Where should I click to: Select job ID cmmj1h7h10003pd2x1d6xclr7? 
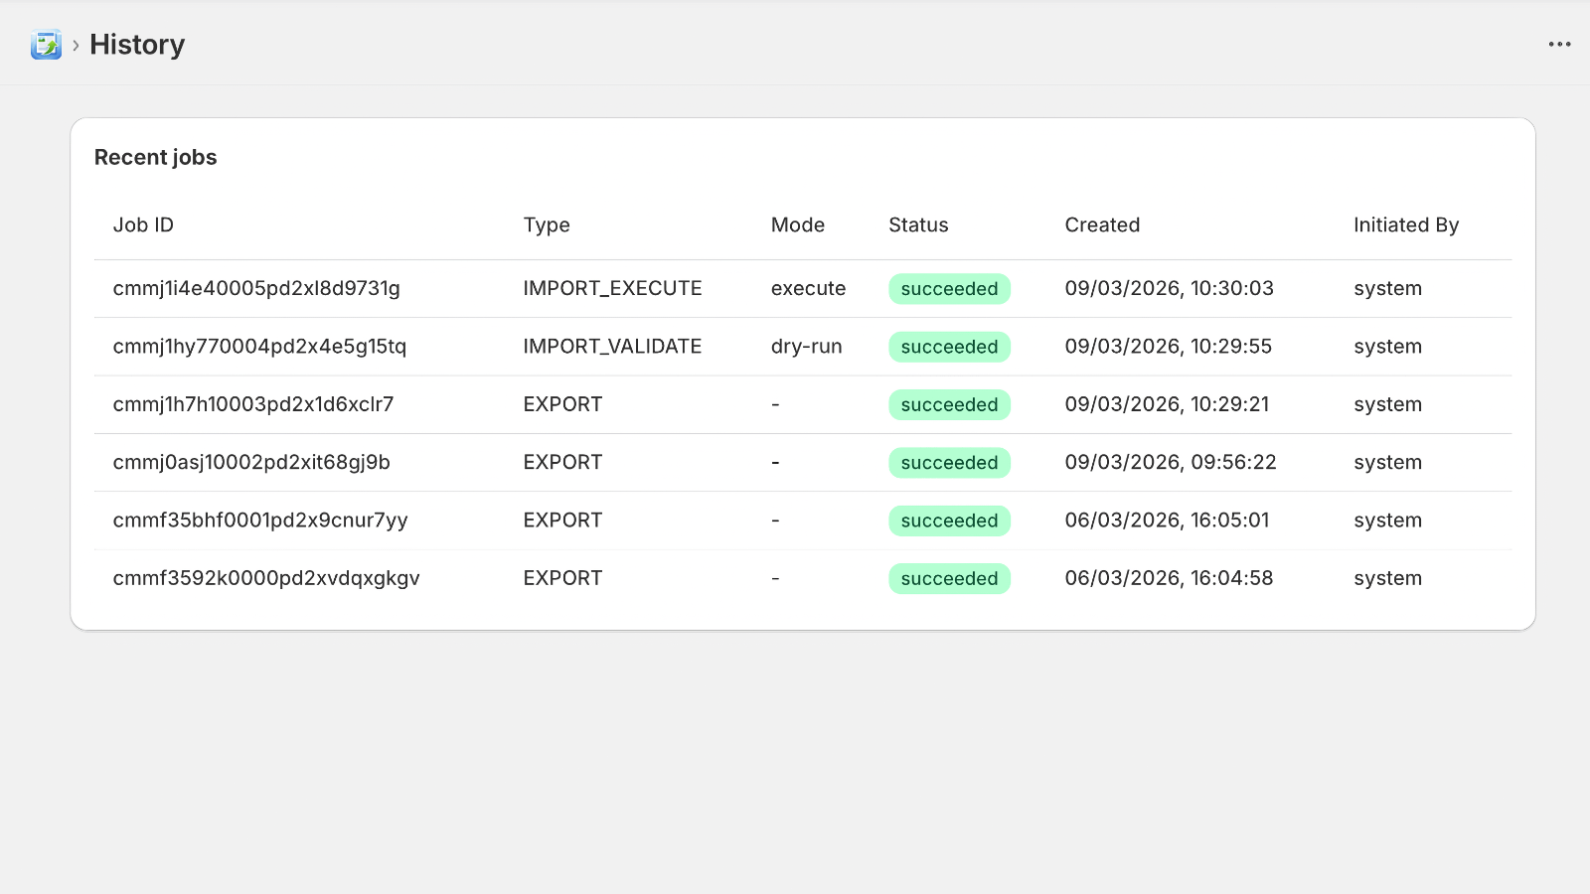tap(253, 404)
